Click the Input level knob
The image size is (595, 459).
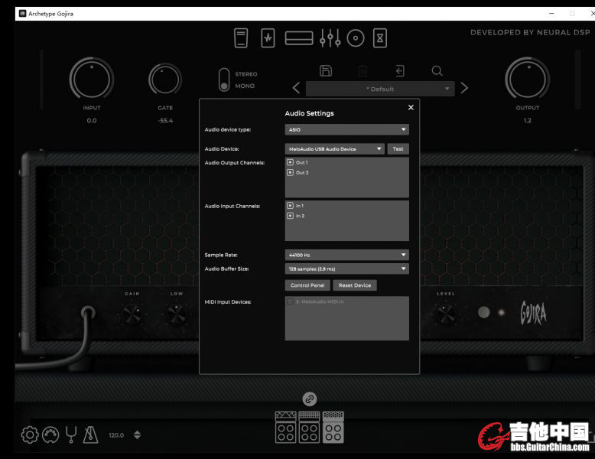point(92,79)
